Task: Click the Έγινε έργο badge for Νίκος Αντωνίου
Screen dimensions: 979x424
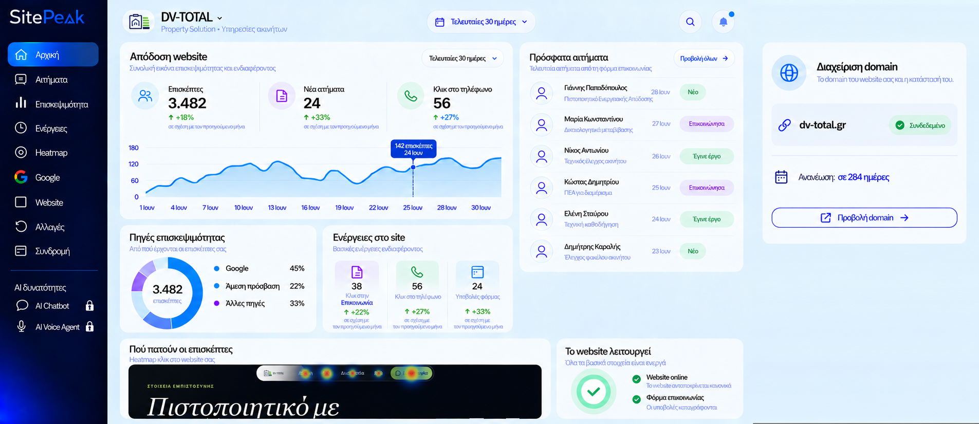Action: (707, 156)
